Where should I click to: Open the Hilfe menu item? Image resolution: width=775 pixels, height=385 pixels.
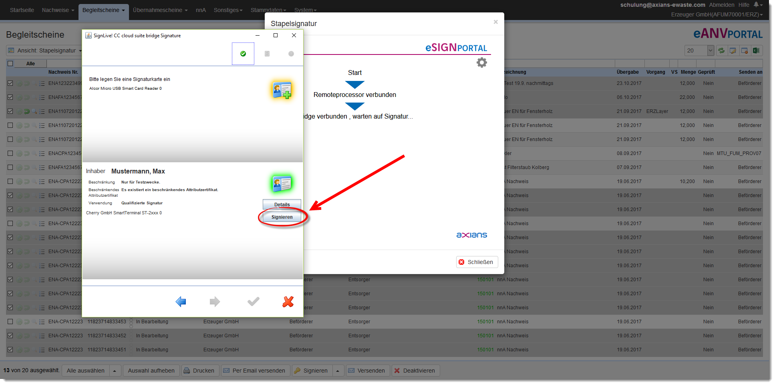pyautogui.click(x=744, y=5)
